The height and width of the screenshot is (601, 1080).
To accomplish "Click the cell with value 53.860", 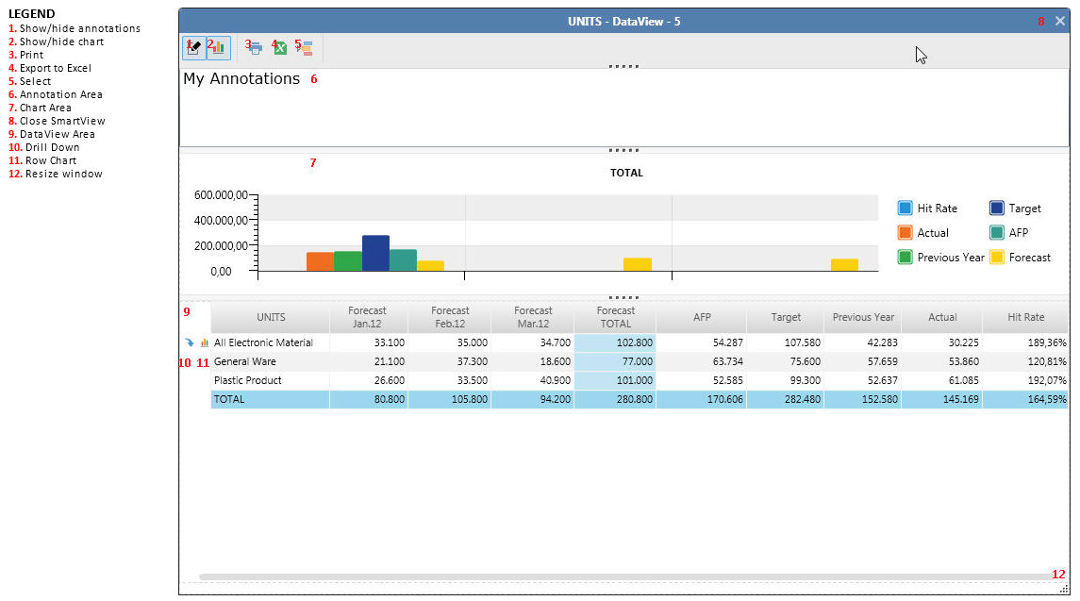I will [x=941, y=361].
